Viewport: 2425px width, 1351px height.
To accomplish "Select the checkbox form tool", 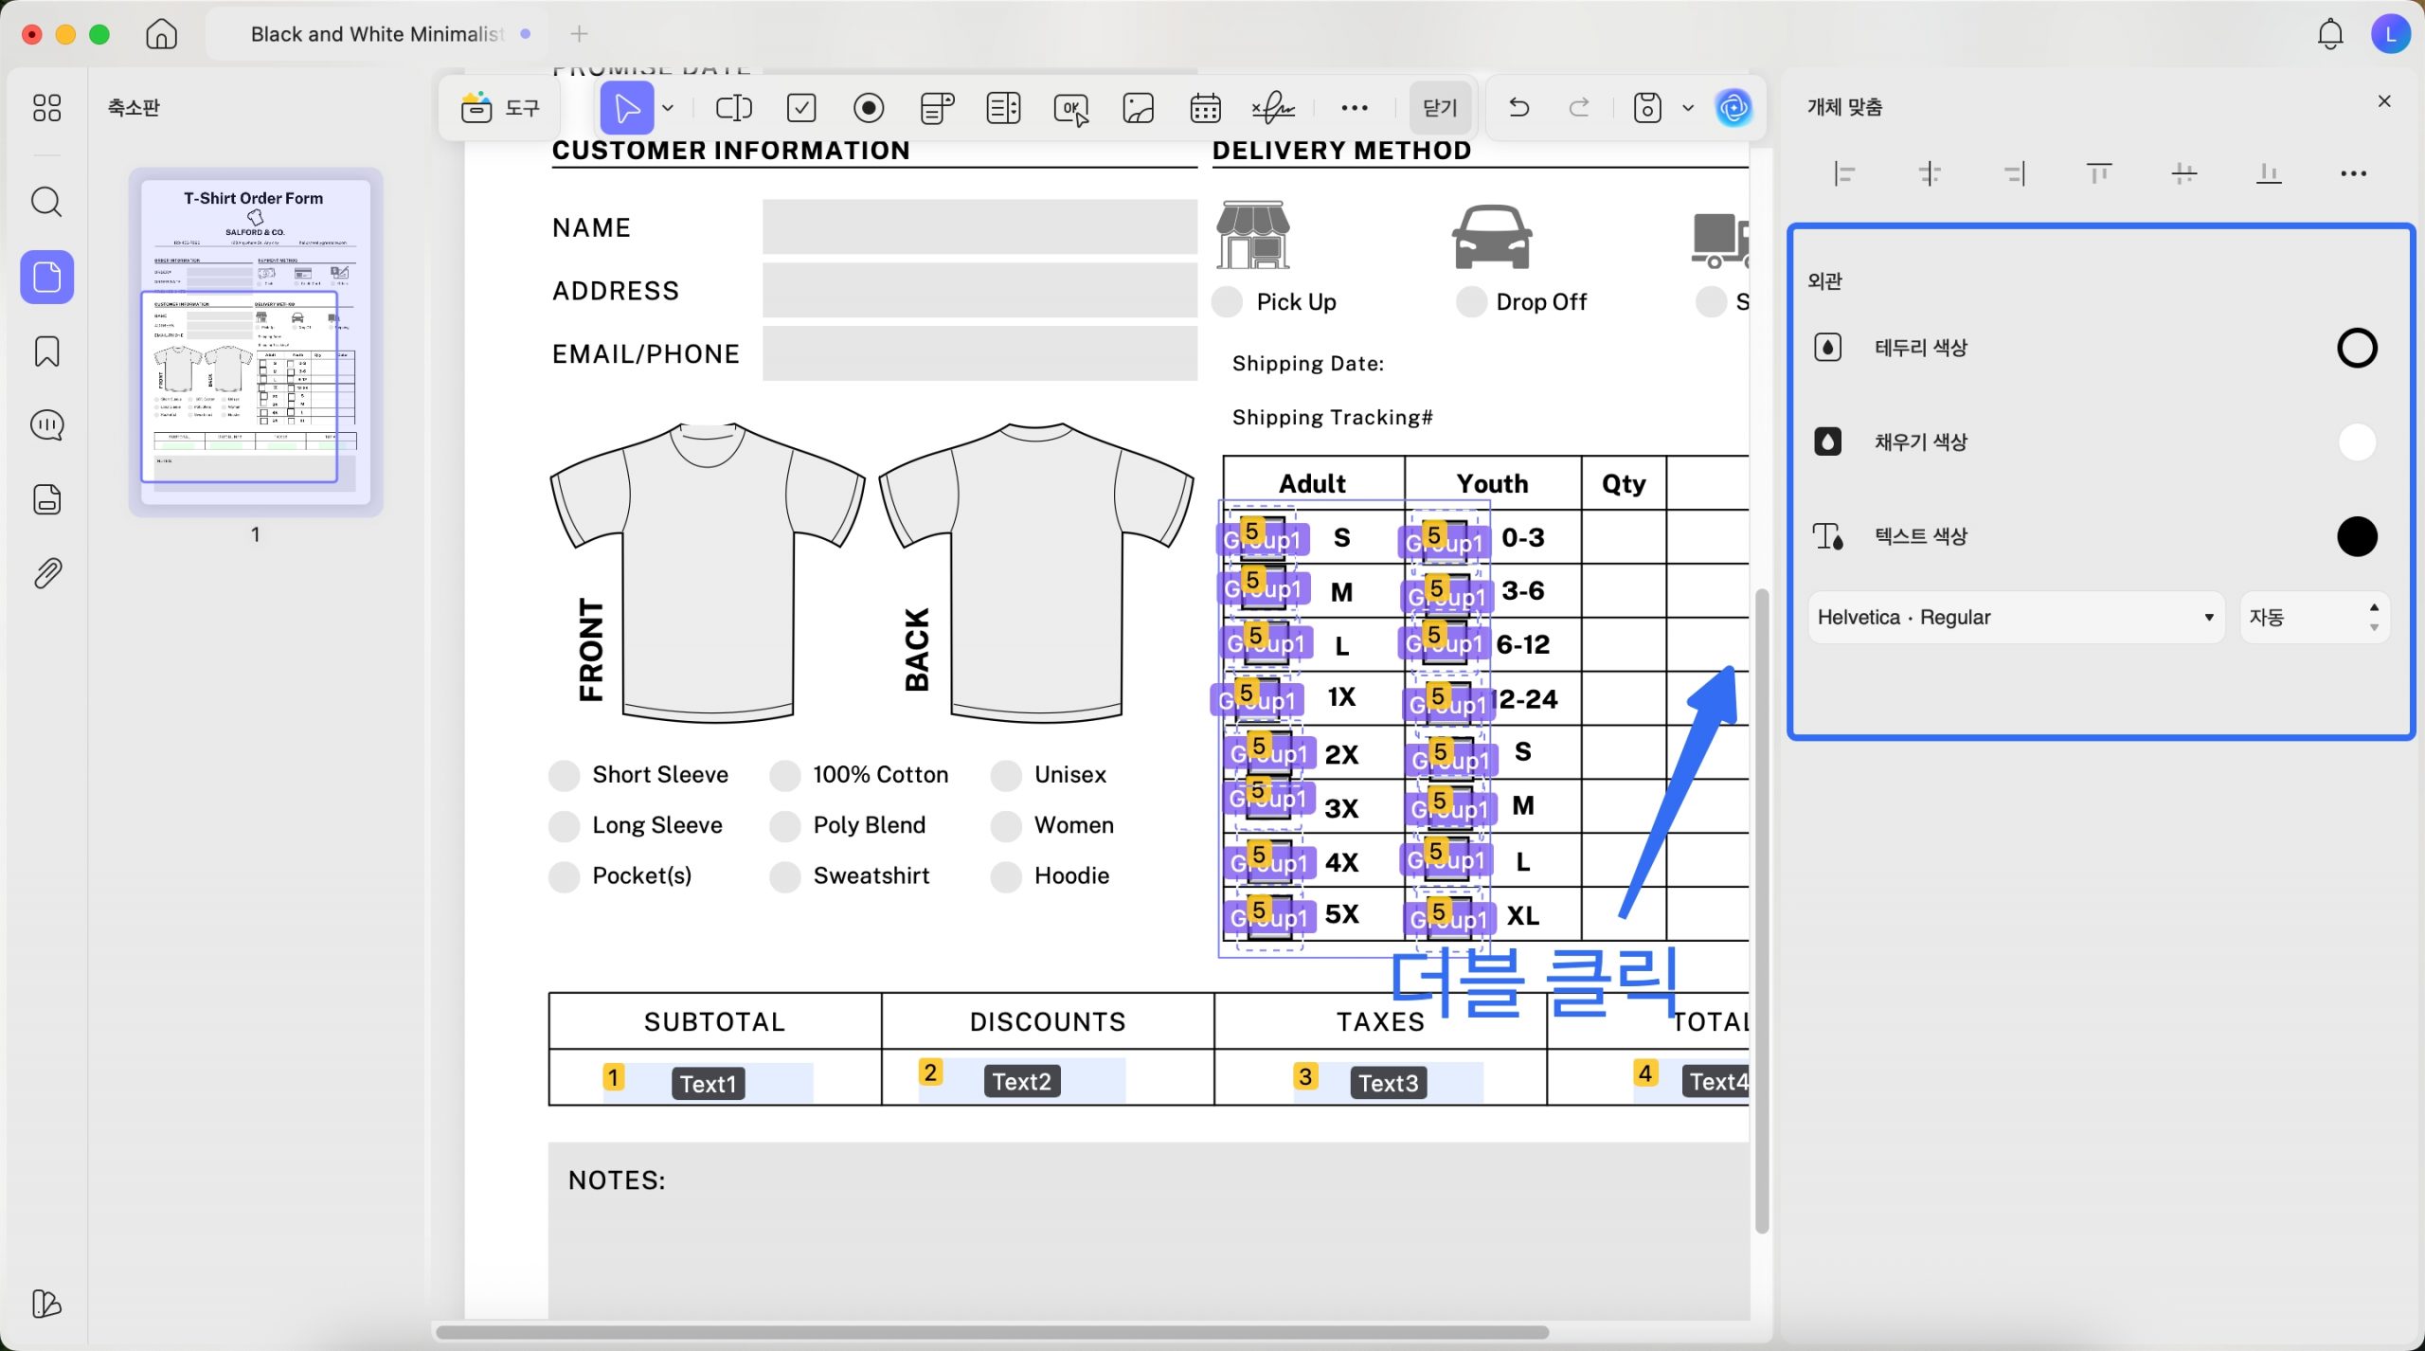I will pos(801,108).
